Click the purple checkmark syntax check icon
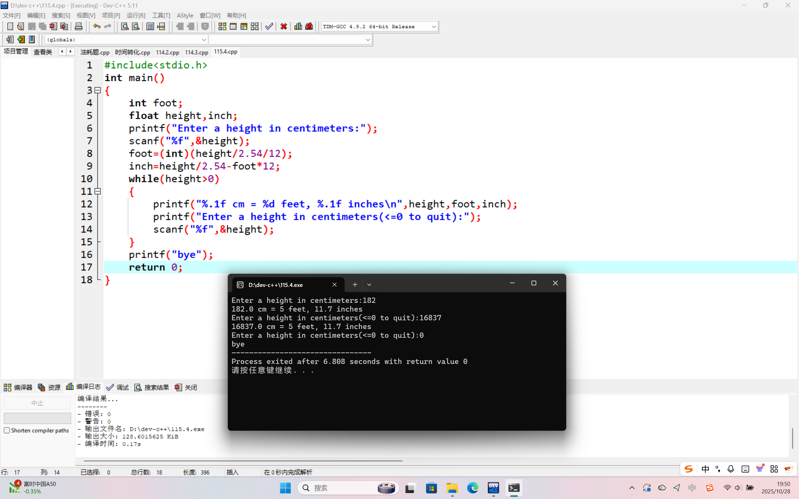Screen dimensions: 799x499 point(269,27)
